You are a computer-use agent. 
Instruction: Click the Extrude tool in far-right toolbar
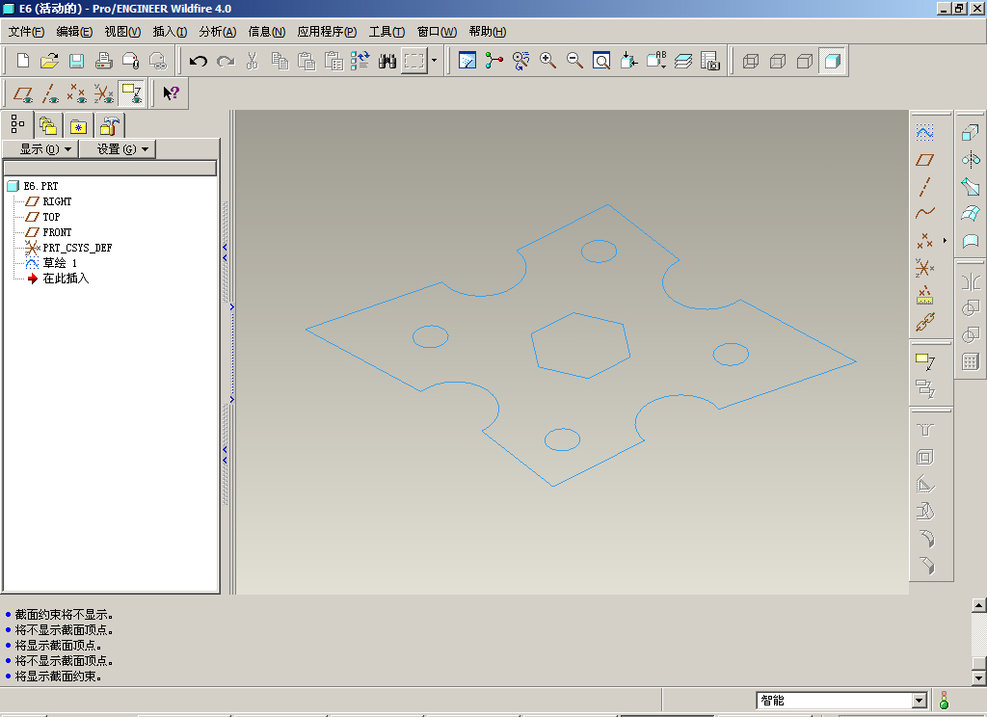coord(970,133)
